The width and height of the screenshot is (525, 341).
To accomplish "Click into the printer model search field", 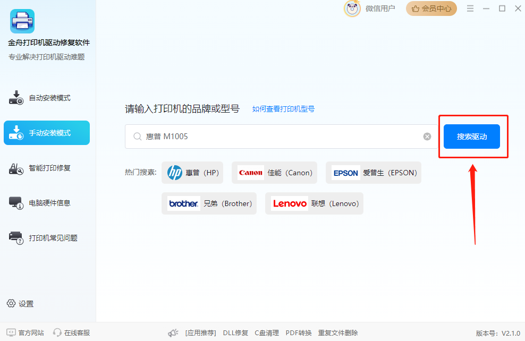I will tap(281, 137).
